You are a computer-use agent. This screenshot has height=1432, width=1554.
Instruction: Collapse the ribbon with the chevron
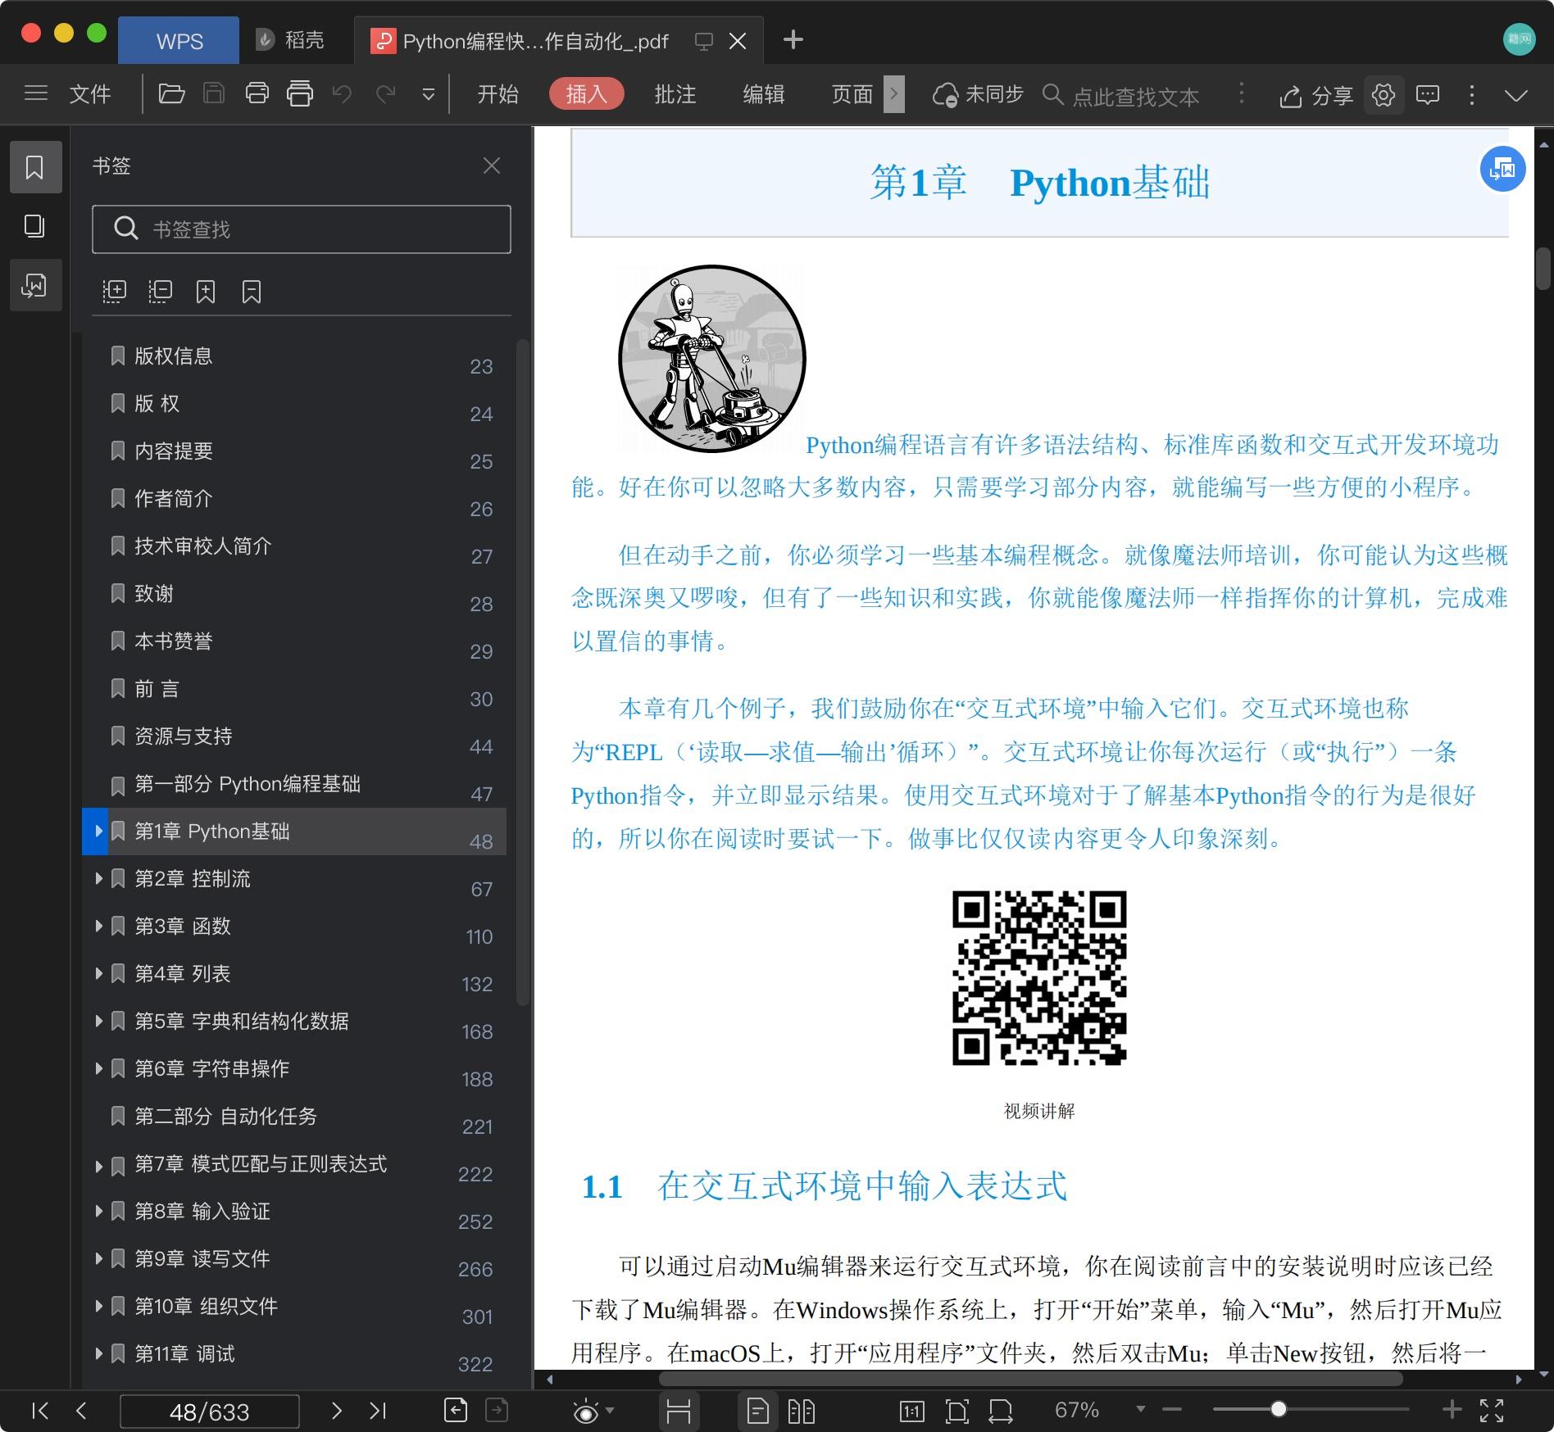pos(1516,96)
